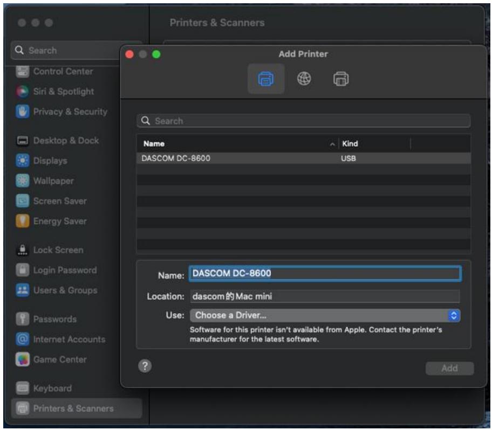Click the USB kind cell
492x430 pixels.
[x=348, y=158]
